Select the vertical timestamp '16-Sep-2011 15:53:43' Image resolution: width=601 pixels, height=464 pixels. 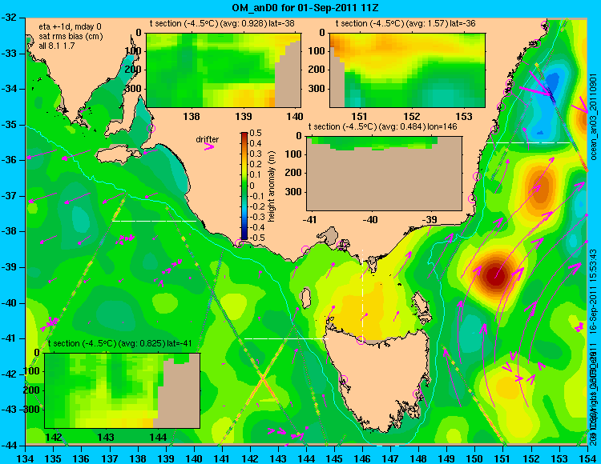pyautogui.click(x=592, y=290)
